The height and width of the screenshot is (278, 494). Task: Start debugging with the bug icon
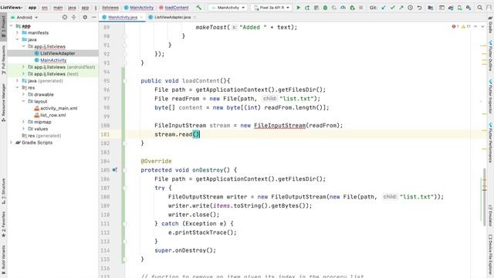(x=325, y=8)
